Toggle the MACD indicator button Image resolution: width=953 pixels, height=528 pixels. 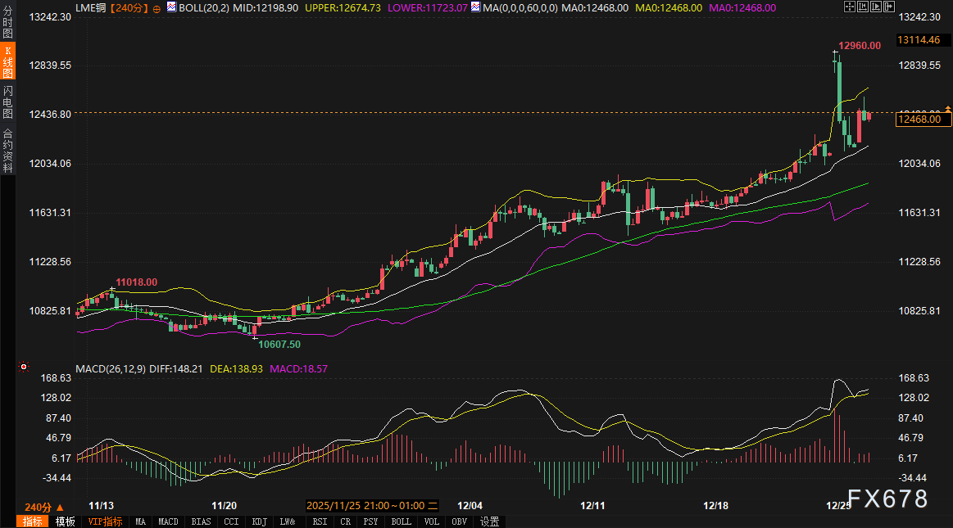coord(168,521)
